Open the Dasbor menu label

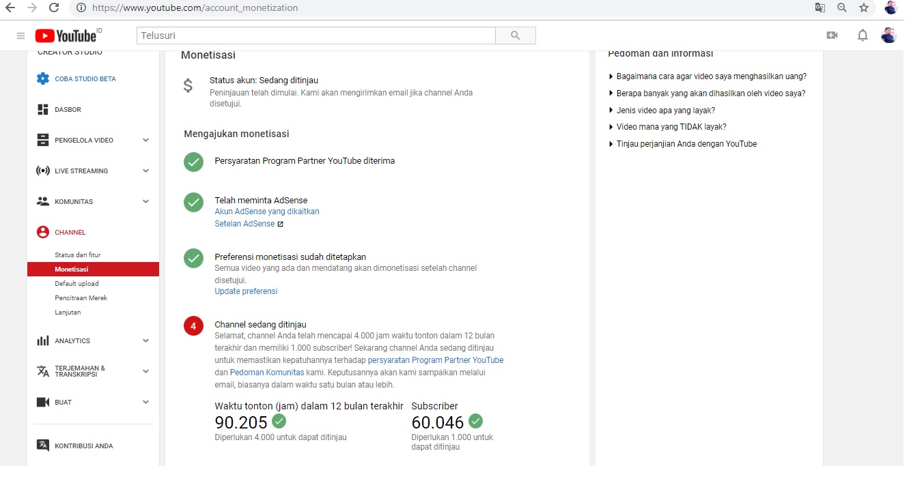pos(68,110)
